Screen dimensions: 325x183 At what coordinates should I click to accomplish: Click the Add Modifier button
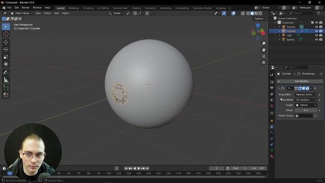coord(300,81)
